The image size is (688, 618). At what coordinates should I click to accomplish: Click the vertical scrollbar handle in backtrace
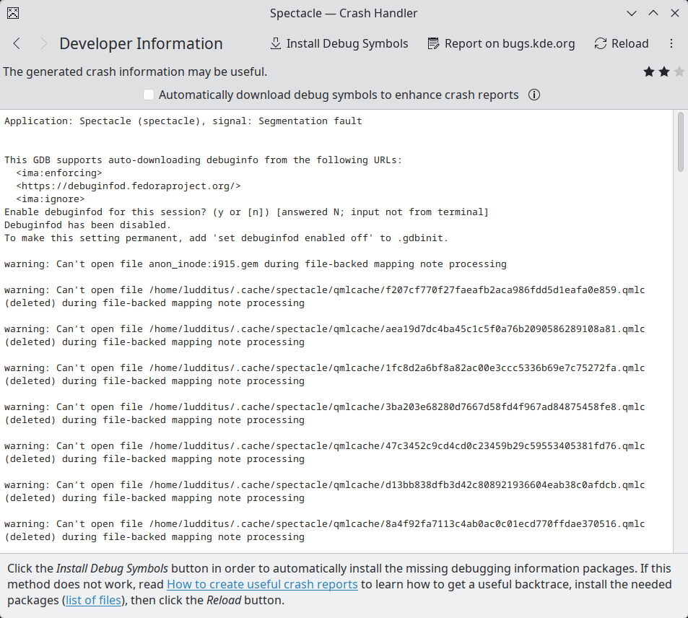tap(680, 142)
